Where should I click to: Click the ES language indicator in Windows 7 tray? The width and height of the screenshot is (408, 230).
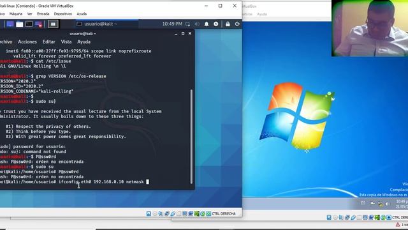363,203
